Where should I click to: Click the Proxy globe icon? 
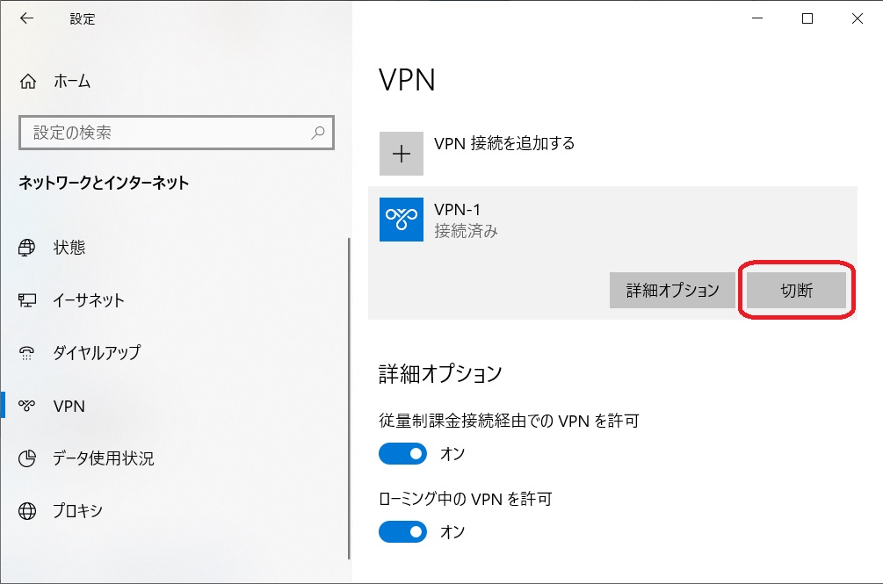pyautogui.click(x=27, y=511)
